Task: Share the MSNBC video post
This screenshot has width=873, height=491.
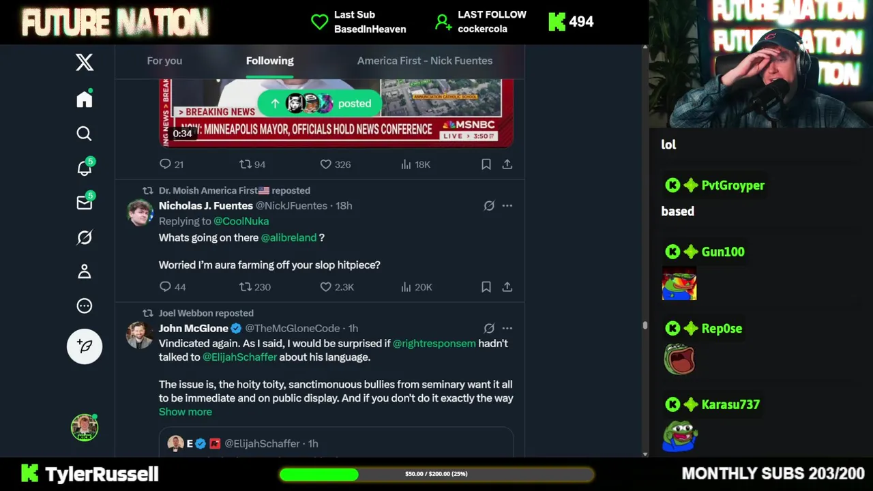Action: [507, 164]
